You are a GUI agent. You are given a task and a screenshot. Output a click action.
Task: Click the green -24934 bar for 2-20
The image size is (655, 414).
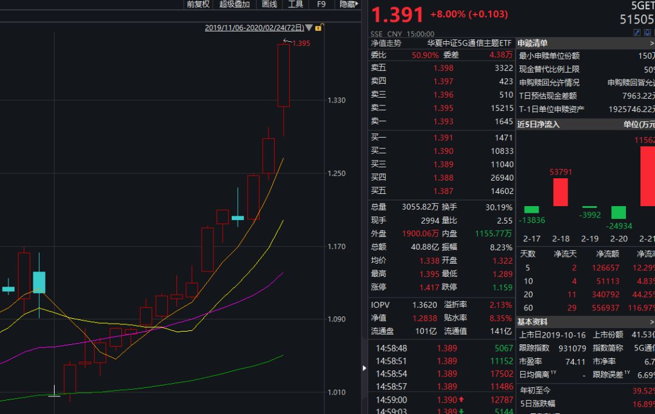(x=618, y=212)
